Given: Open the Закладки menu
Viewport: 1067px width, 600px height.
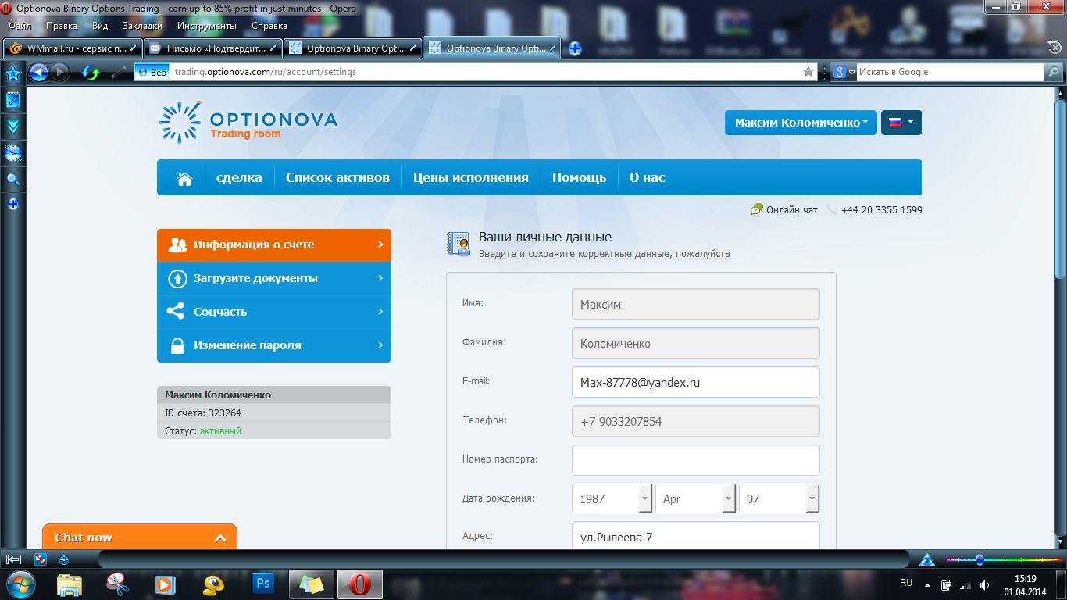Looking at the screenshot, I should coord(142,26).
